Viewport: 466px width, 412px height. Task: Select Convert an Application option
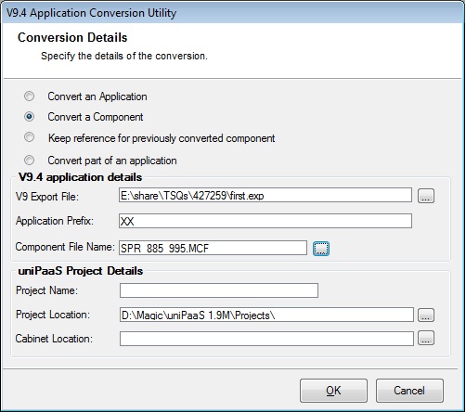[x=30, y=97]
